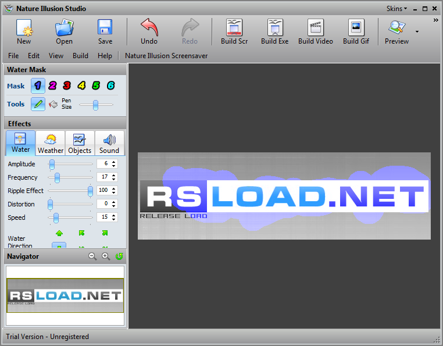Launch the Preview
This screenshot has width=443, height=346.
(x=396, y=31)
